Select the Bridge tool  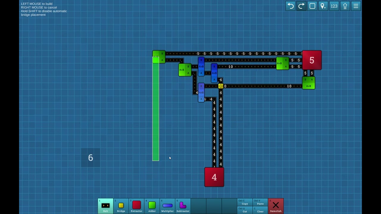coord(121,206)
